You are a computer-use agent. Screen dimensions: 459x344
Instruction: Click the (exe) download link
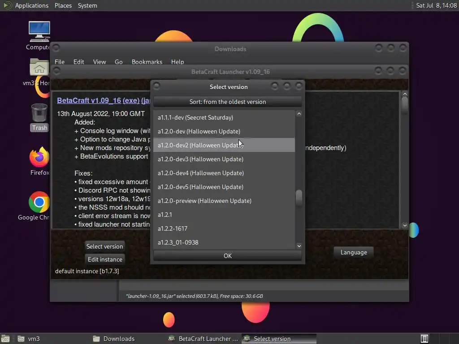(x=131, y=100)
